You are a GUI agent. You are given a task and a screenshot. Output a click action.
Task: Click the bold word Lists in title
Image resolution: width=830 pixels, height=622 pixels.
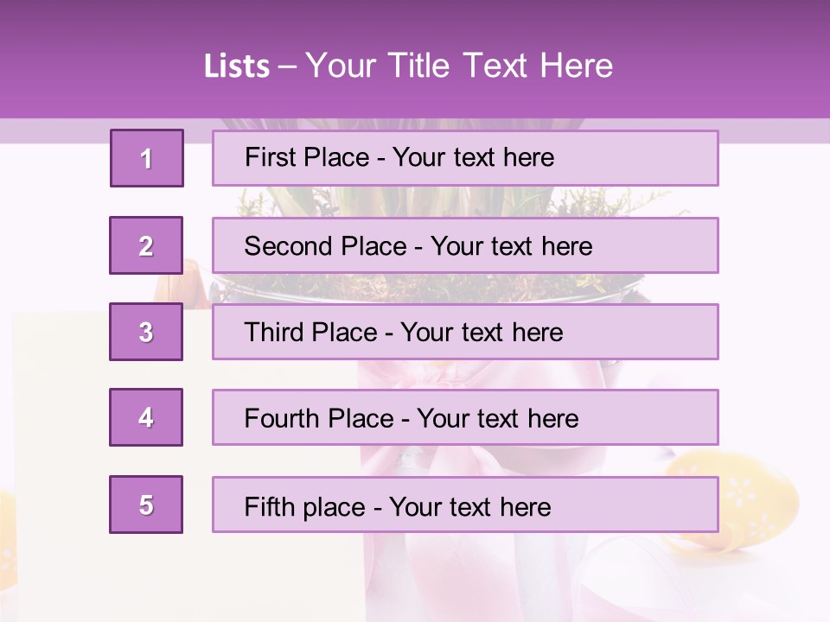[237, 67]
